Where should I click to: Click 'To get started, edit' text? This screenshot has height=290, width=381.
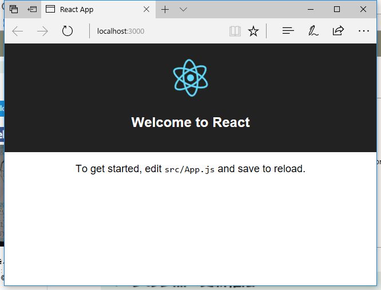[118, 169]
